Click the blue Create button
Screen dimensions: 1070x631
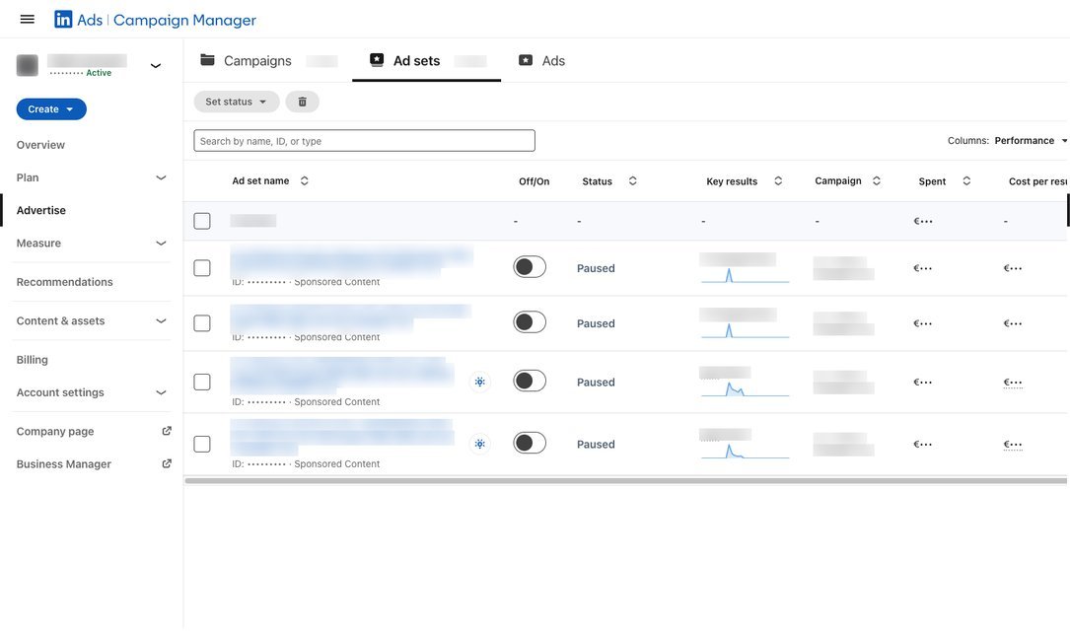tap(51, 109)
